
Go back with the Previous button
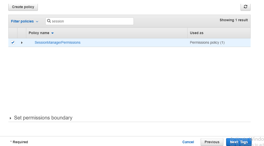212,142
